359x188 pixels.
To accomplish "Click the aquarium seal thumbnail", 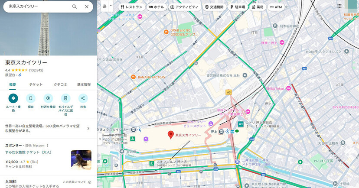I will coord(81,160).
